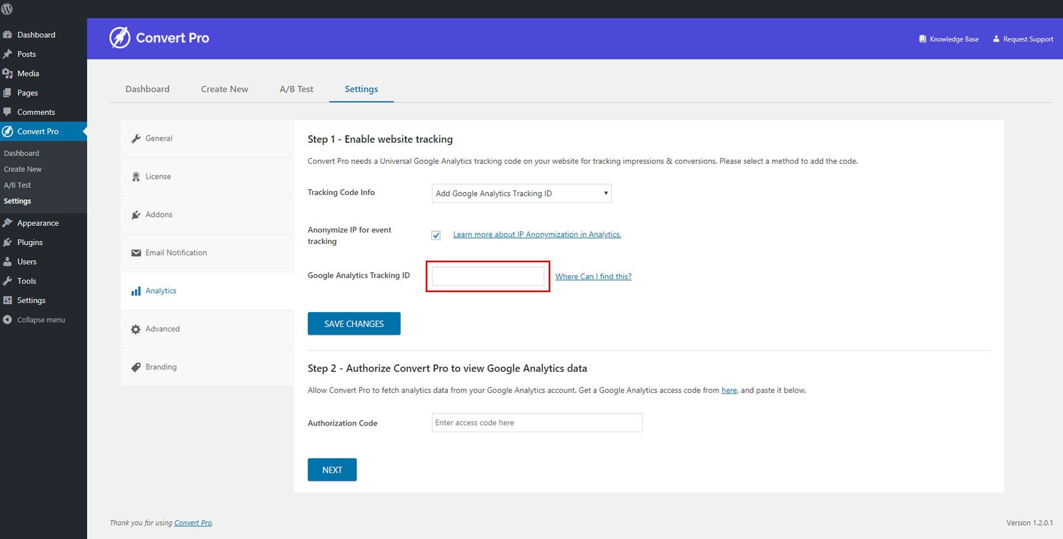Click the NEXT button

point(332,470)
